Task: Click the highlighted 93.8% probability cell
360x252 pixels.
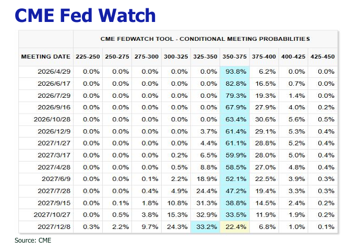Action: [x=236, y=72]
